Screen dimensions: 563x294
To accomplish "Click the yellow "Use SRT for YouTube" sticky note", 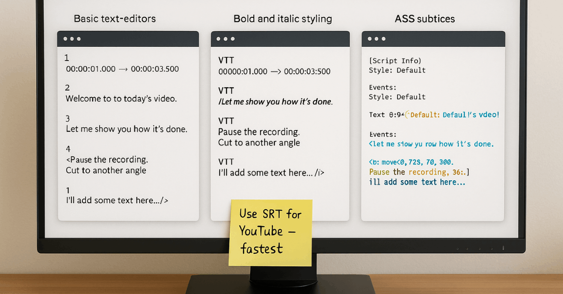I will [271, 233].
